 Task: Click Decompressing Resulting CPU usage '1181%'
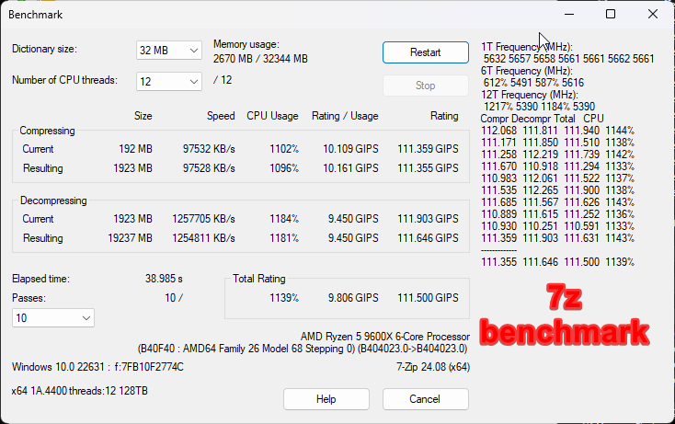pos(284,238)
